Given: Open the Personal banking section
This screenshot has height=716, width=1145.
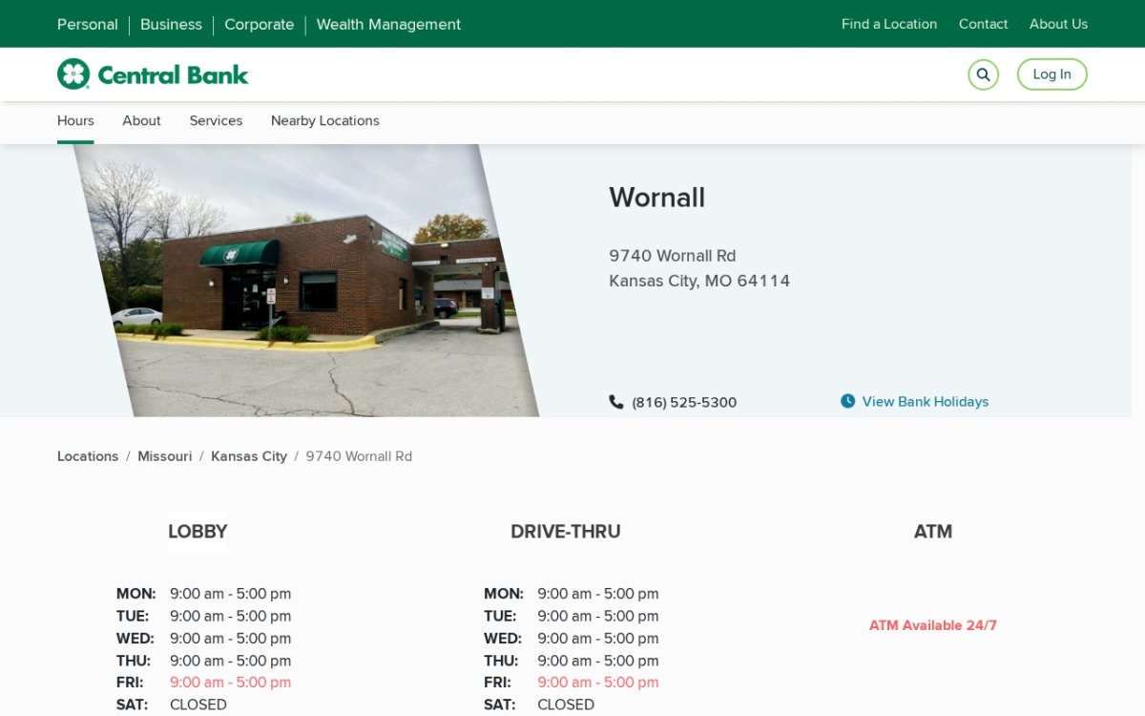Looking at the screenshot, I should pyautogui.click(x=88, y=25).
